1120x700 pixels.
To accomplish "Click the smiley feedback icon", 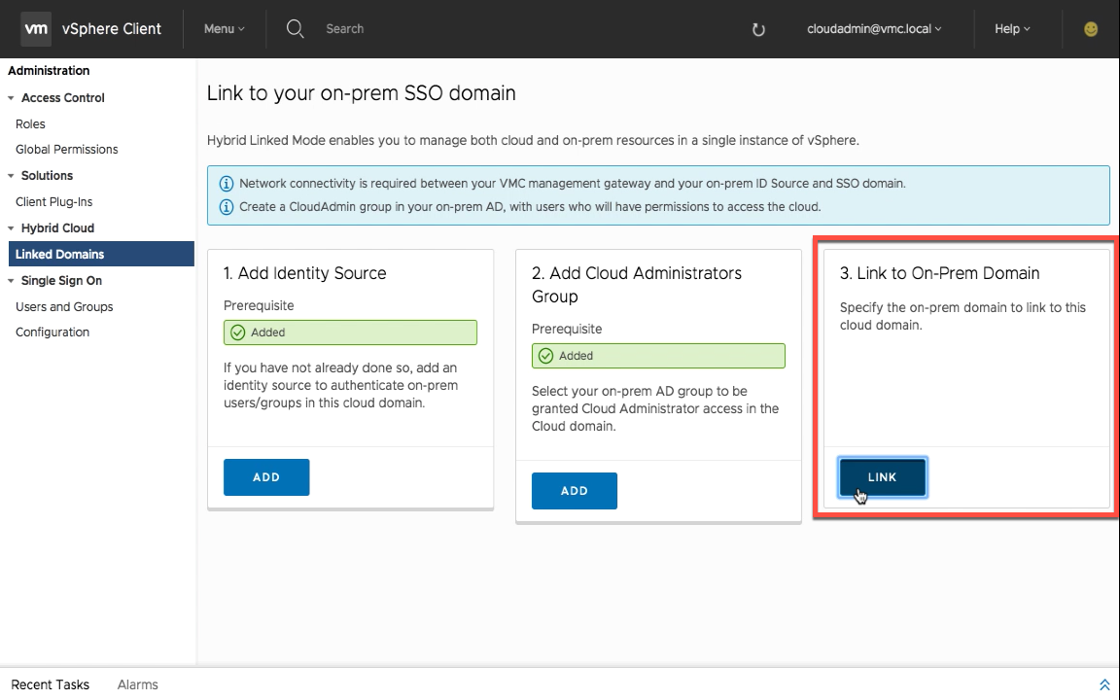I will [1091, 29].
